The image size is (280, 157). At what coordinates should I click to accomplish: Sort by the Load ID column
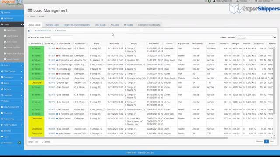pyautogui.click(x=50, y=44)
